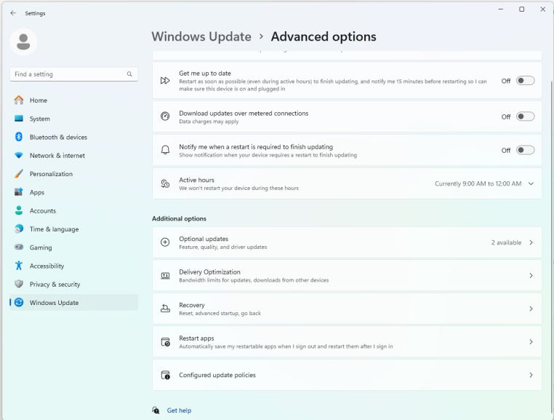This screenshot has width=554, height=420.
Task: Click the Time & language globe icon
Action: [x=19, y=229]
